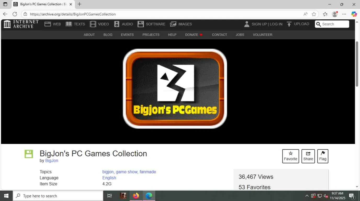Open the Help menu item
Image resolution: width=360 pixels, height=201 pixels.
[172, 35]
